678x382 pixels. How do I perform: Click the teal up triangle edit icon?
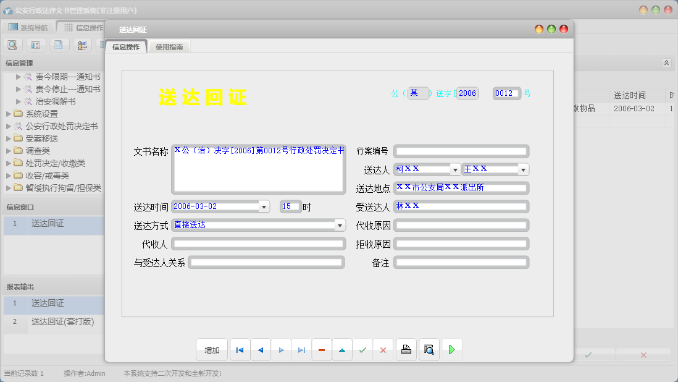342,350
